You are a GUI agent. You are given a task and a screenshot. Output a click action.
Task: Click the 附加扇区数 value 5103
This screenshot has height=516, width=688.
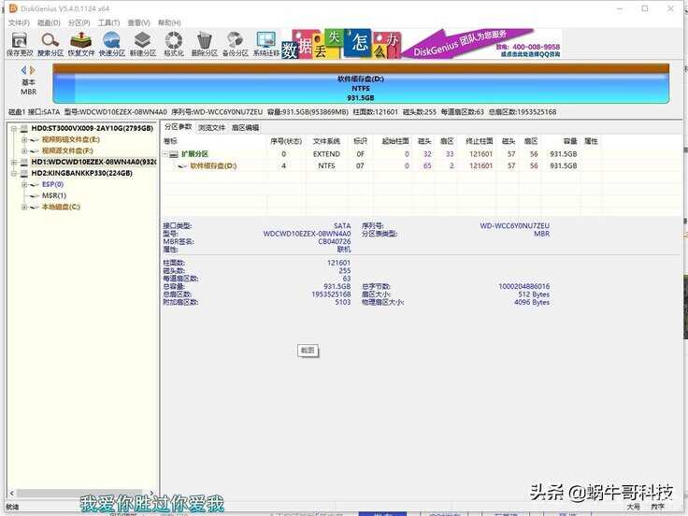point(343,302)
